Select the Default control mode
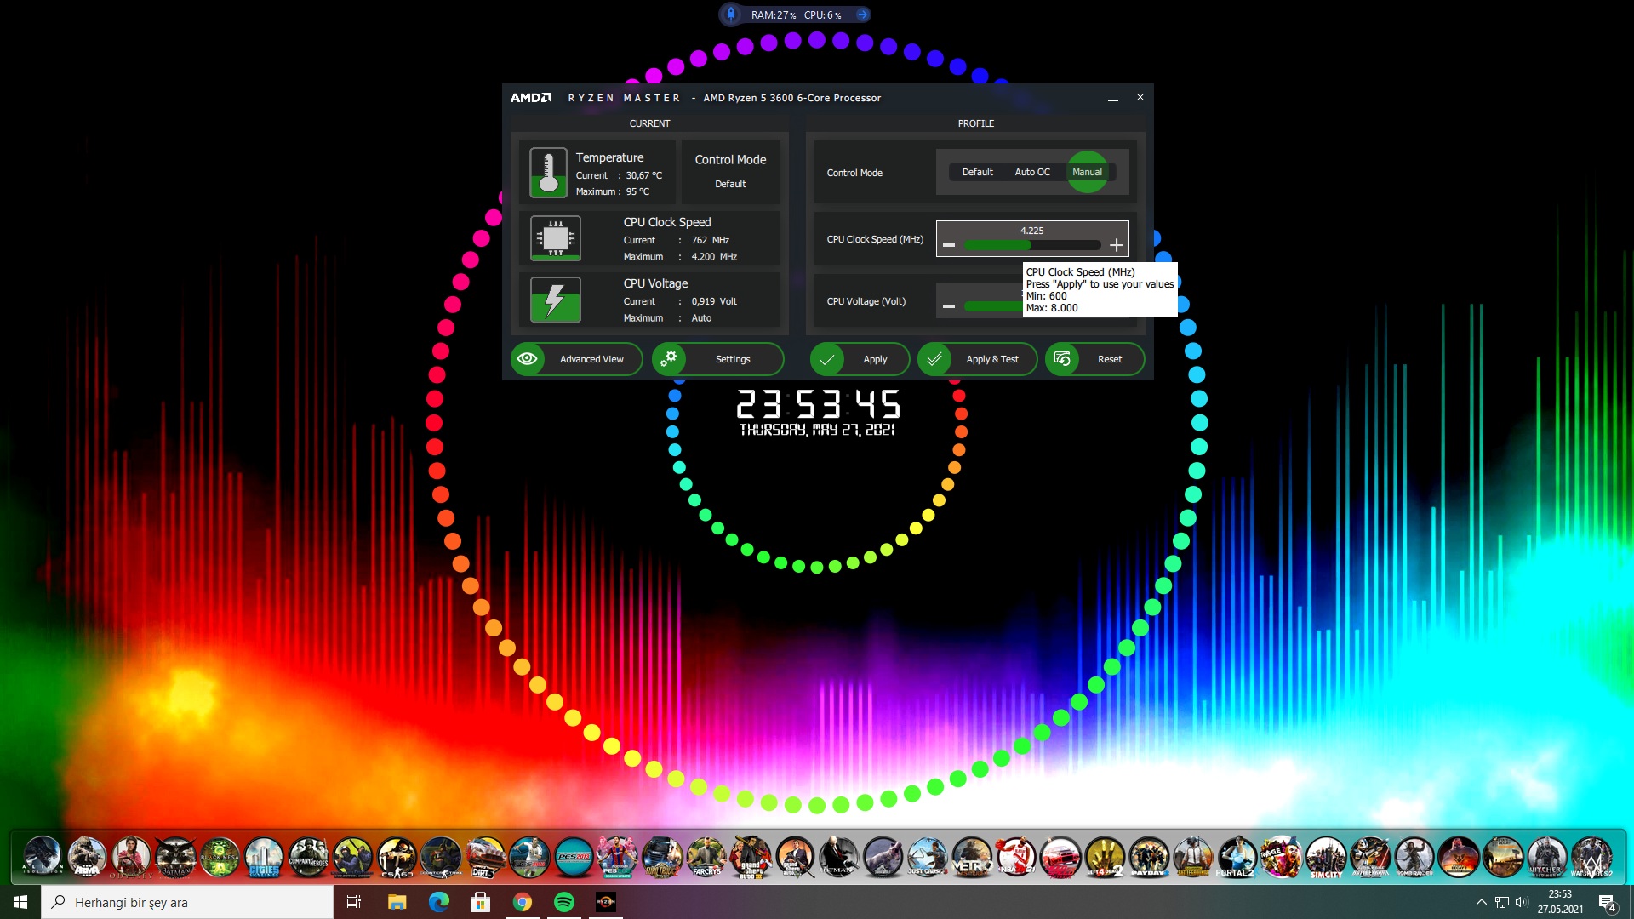 [977, 172]
